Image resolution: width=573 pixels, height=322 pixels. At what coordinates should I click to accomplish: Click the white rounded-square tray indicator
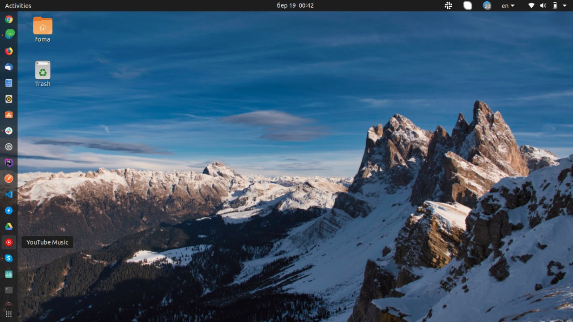(467, 5)
